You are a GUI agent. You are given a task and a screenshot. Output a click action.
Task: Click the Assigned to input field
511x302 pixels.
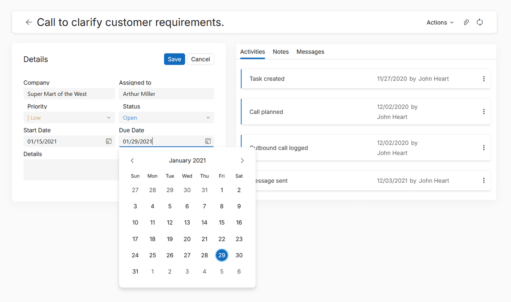click(166, 94)
